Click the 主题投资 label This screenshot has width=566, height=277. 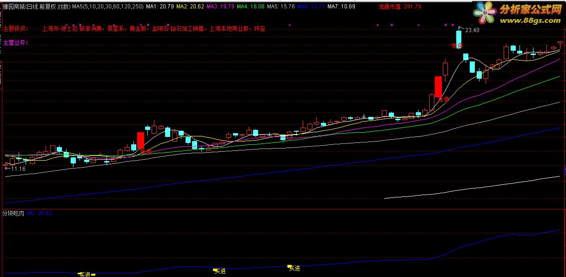click(16, 28)
